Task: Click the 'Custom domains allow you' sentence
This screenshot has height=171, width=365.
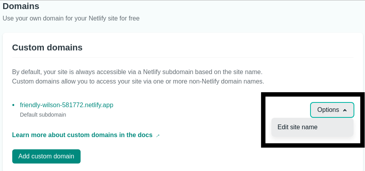Action: [138, 82]
